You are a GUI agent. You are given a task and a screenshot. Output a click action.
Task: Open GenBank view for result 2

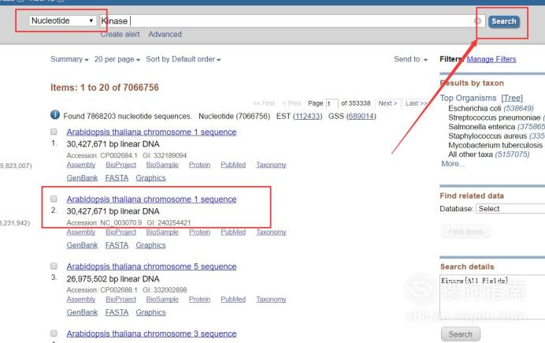coord(82,245)
